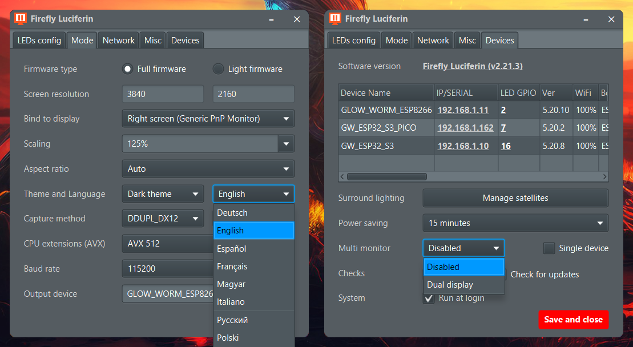Switch to LEDs config tab in right window
This screenshot has width=633, height=347.
pos(354,41)
